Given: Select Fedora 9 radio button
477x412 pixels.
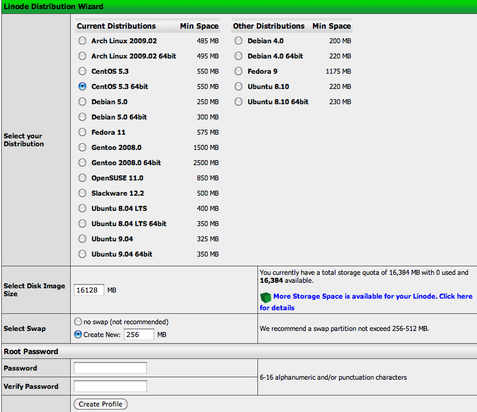Looking at the screenshot, I should (x=238, y=71).
